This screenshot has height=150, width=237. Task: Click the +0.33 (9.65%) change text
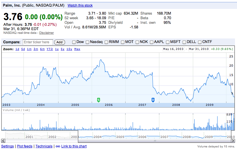point(222,49)
